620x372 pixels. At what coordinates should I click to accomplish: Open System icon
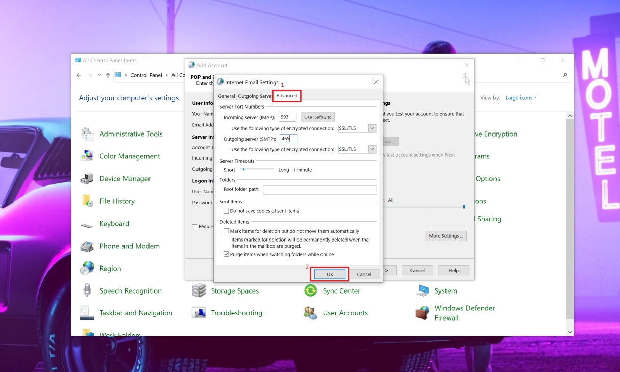coord(423,291)
